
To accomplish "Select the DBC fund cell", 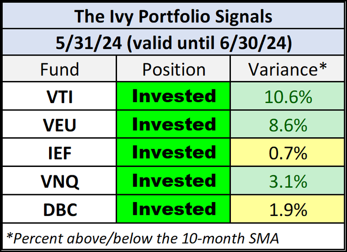I will click(60, 209).
